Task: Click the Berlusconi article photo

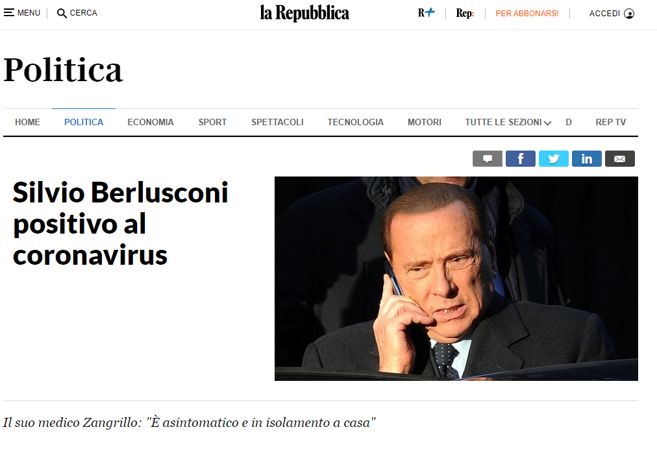Action: coord(456,278)
